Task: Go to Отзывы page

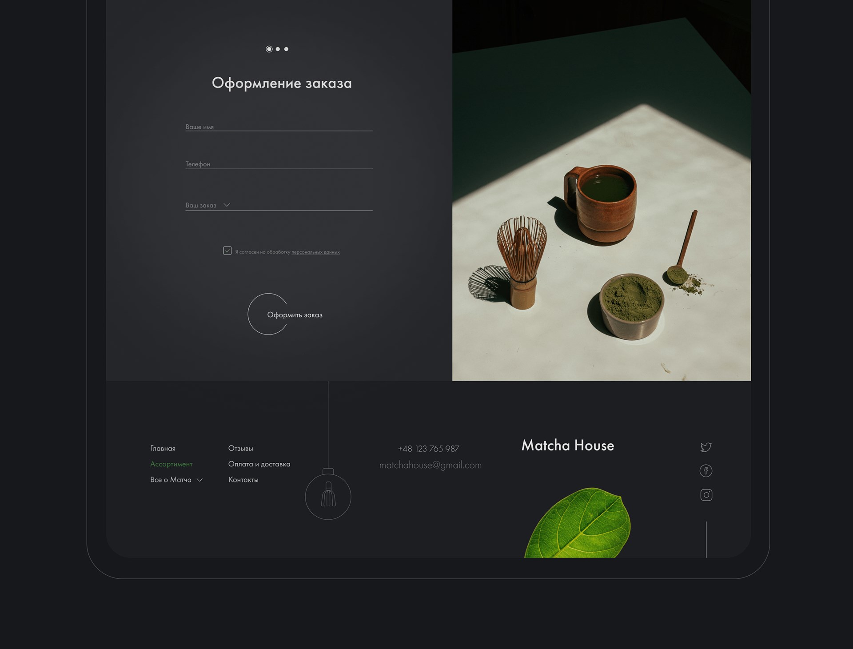Action: click(x=240, y=448)
